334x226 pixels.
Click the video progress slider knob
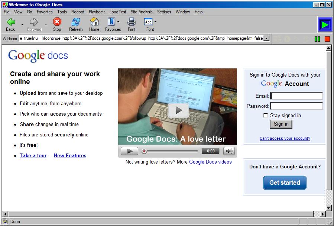pyautogui.click(x=144, y=151)
